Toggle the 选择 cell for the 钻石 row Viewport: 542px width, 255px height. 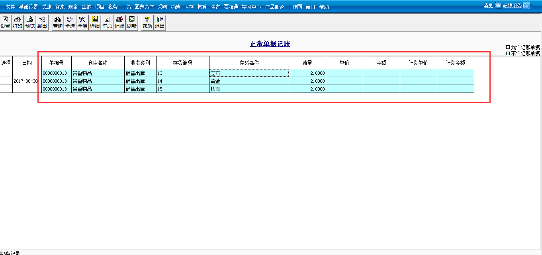pyautogui.click(x=6, y=89)
